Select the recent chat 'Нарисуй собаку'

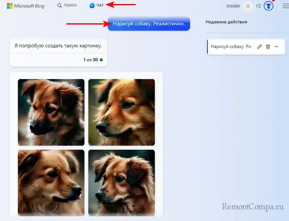click(231, 47)
